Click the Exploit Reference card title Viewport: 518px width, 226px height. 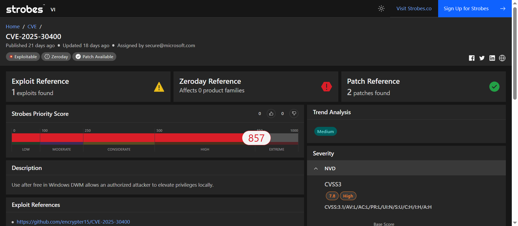coord(40,81)
